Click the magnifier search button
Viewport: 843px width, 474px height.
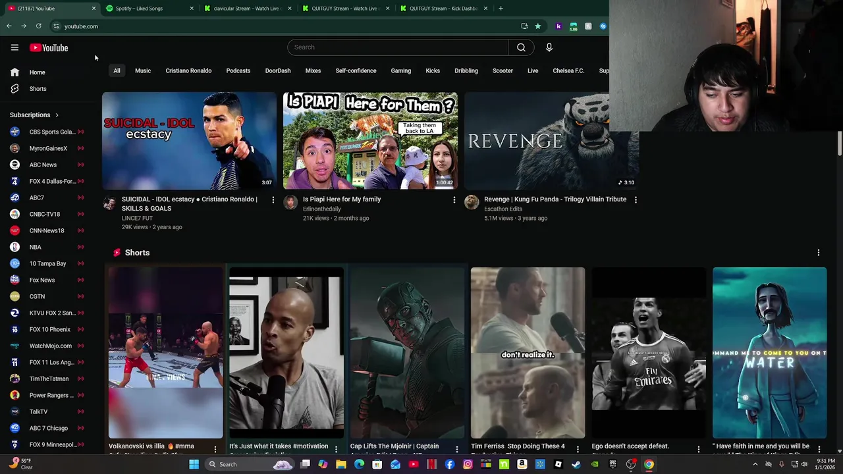coord(521,47)
